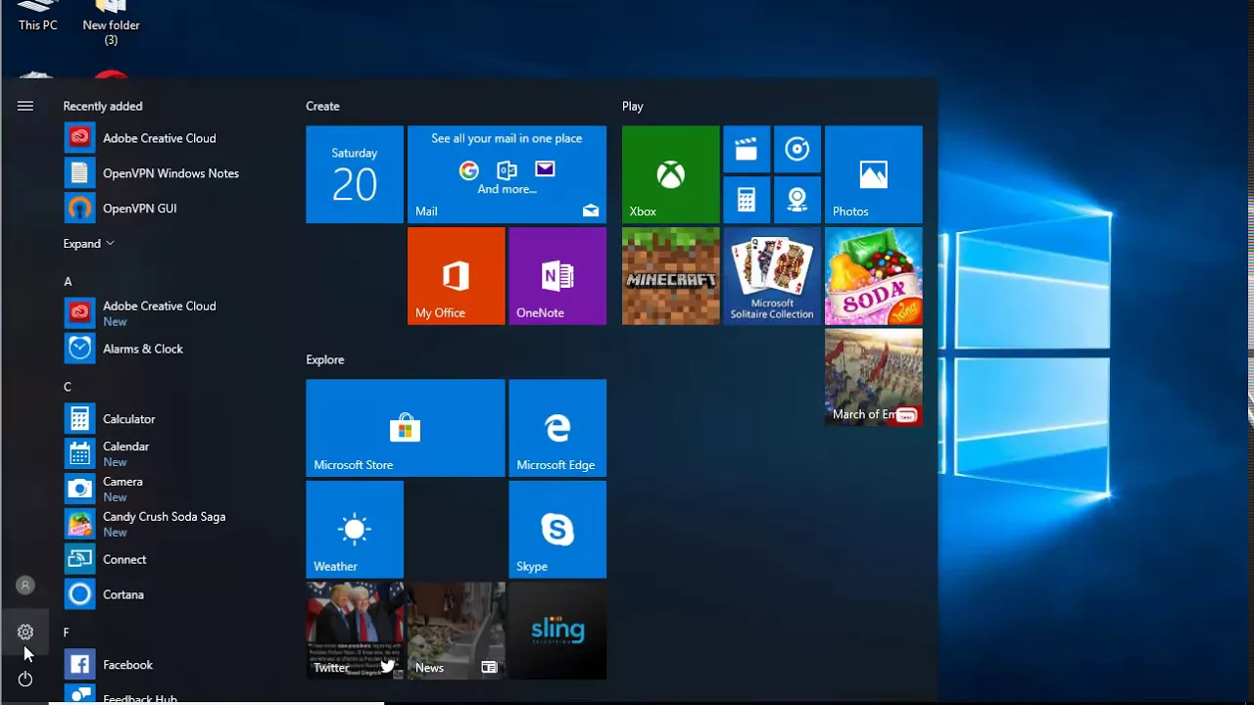This screenshot has height=705, width=1254.
Task: Click the Create group heading
Action: point(322,106)
